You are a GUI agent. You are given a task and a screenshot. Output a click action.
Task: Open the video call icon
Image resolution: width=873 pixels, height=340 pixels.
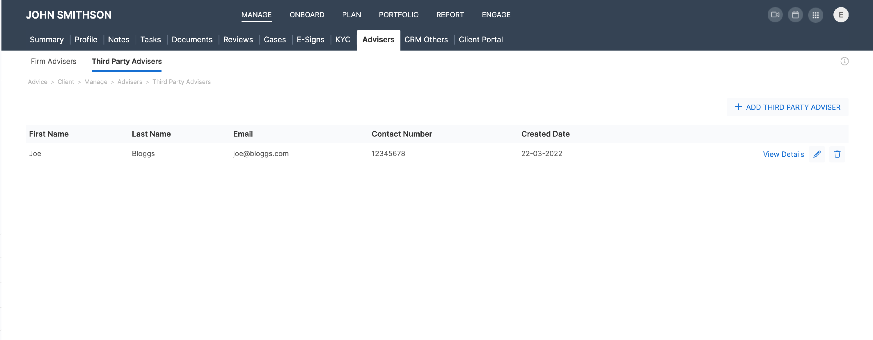(775, 15)
